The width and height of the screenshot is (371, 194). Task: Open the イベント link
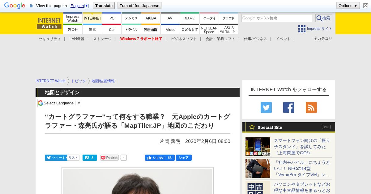283,39
